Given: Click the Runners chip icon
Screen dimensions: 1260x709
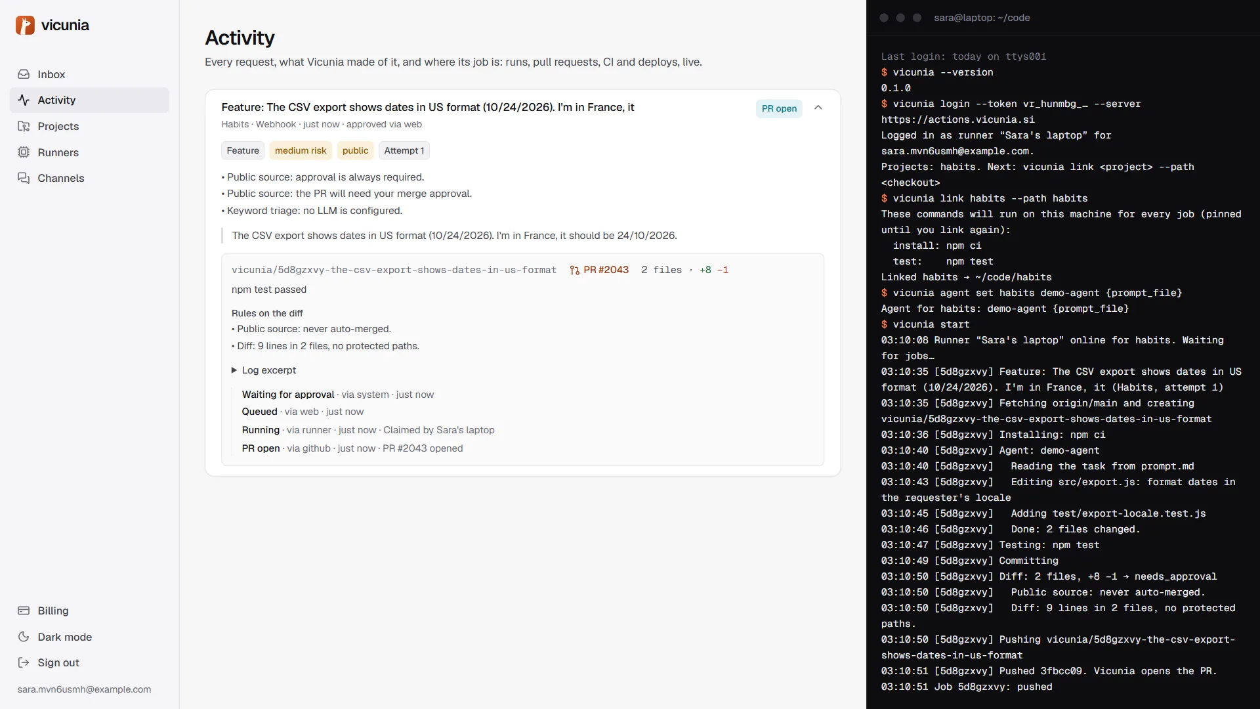Looking at the screenshot, I should tap(24, 152).
